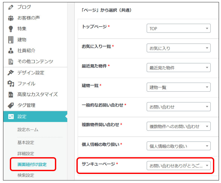This screenshot has width=221, height=183.
Task: Click the document icon for その他コンテンツ
Action: (x=11, y=61)
